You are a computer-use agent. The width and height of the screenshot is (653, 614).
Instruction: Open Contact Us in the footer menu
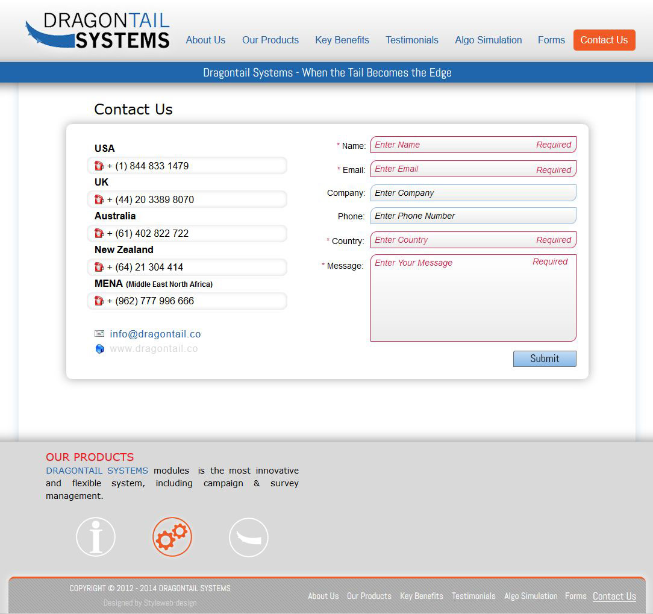point(614,597)
